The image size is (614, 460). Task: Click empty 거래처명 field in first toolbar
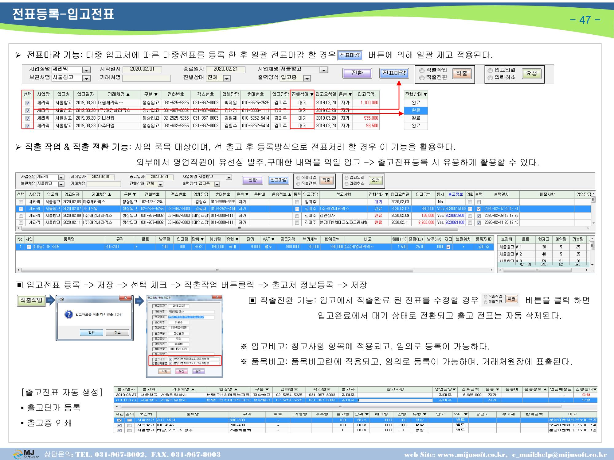[x=147, y=78]
